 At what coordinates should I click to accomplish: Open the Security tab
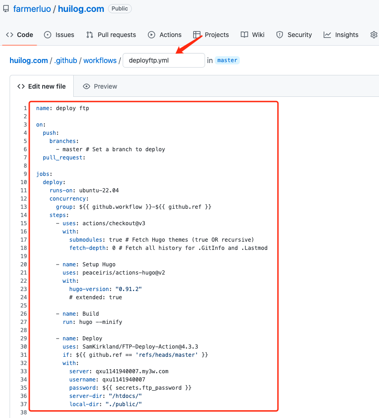299,35
